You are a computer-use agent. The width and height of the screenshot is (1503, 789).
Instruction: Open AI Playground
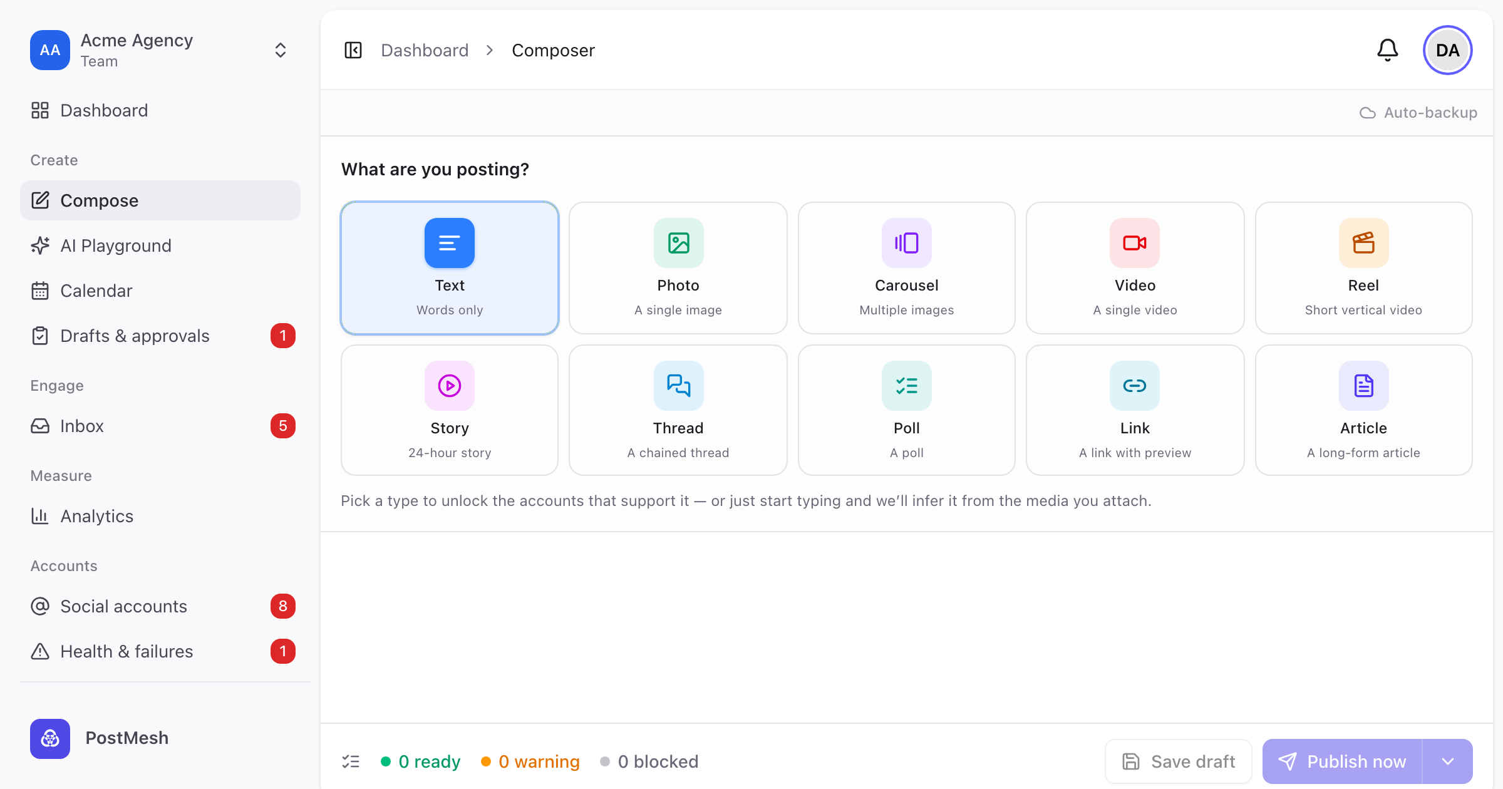160,245
